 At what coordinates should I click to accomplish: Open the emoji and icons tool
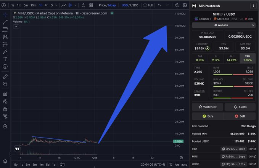click(5, 67)
